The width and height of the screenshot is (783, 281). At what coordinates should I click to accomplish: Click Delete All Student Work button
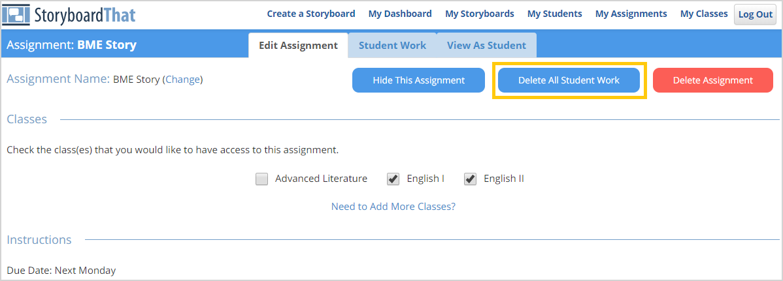[x=569, y=80]
